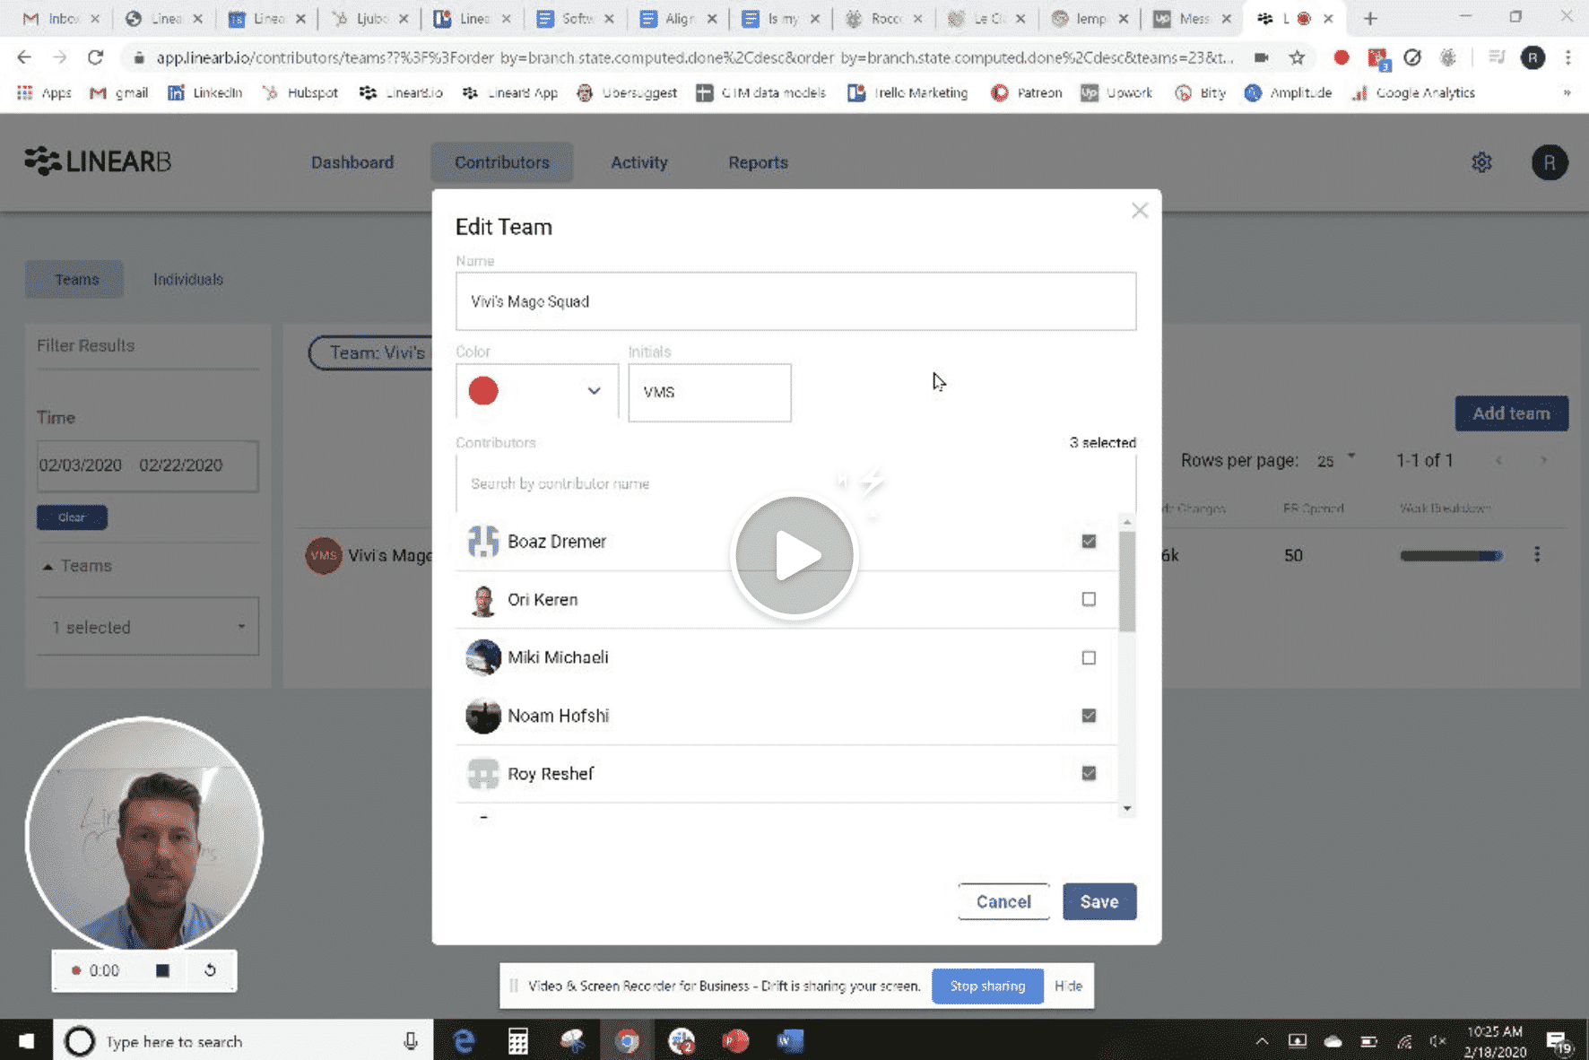Click the restart recording icon

[210, 970]
